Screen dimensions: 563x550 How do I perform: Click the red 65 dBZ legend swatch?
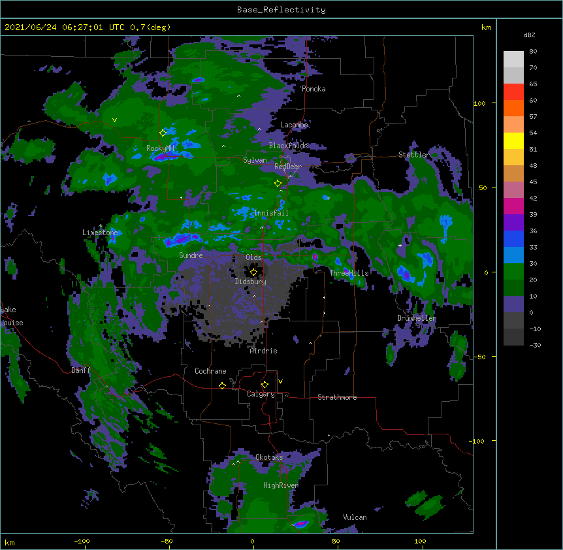(513, 92)
